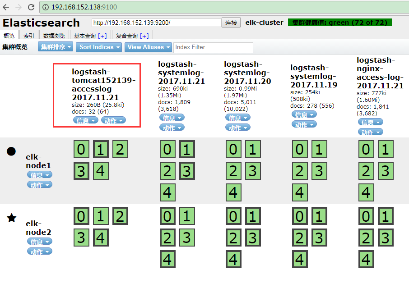Click elk-node1 shard 0 of systemlog-2017.11.21
409x288 pixels.
click(x=167, y=149)
